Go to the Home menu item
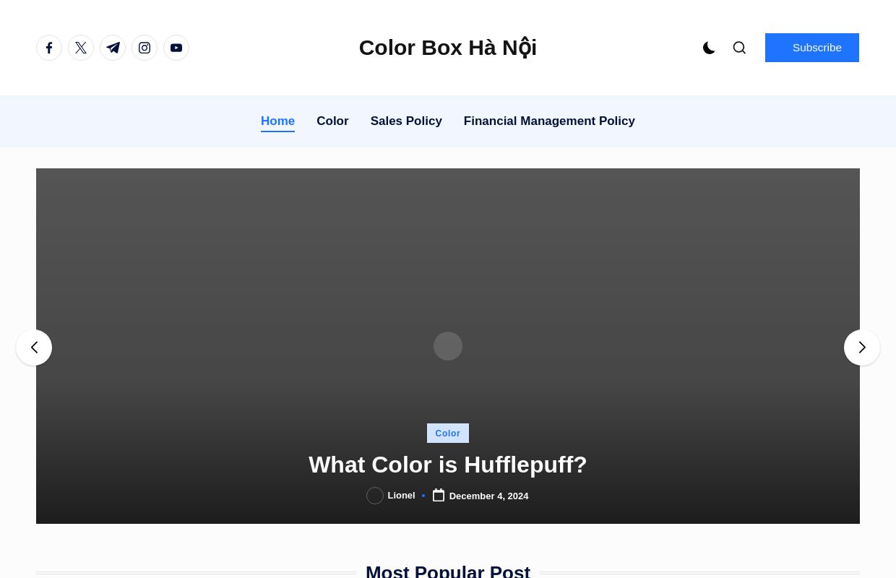 tap(277, 121)
